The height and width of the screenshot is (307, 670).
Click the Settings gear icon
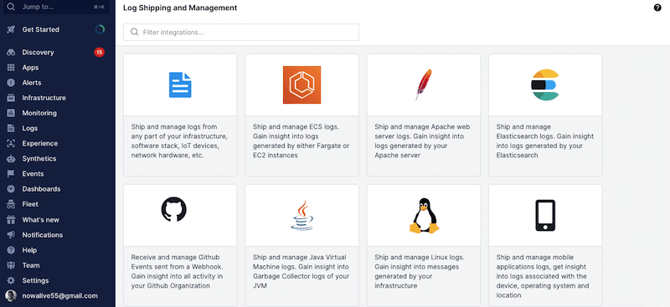(x=11, y=280)
